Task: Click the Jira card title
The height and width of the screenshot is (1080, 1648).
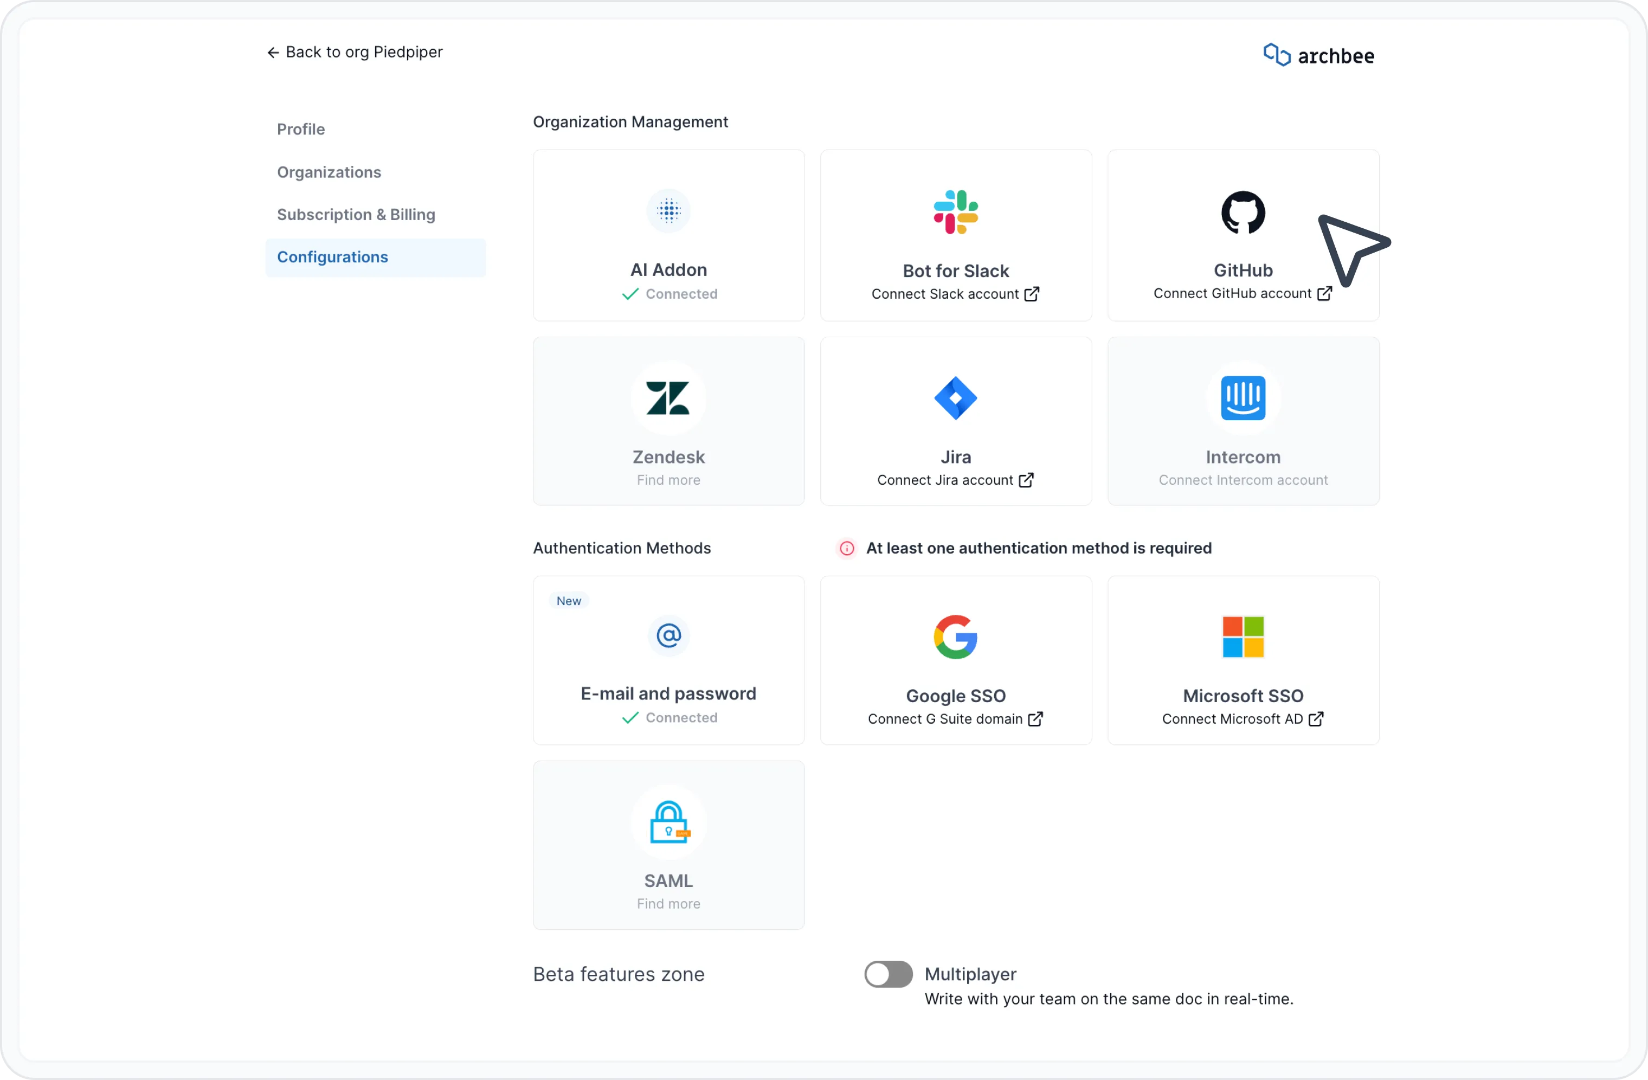Action: coord(956,457)
